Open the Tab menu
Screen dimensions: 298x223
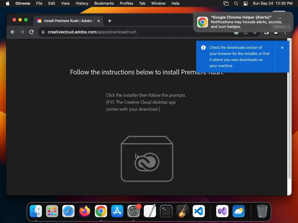pos(142,3)
